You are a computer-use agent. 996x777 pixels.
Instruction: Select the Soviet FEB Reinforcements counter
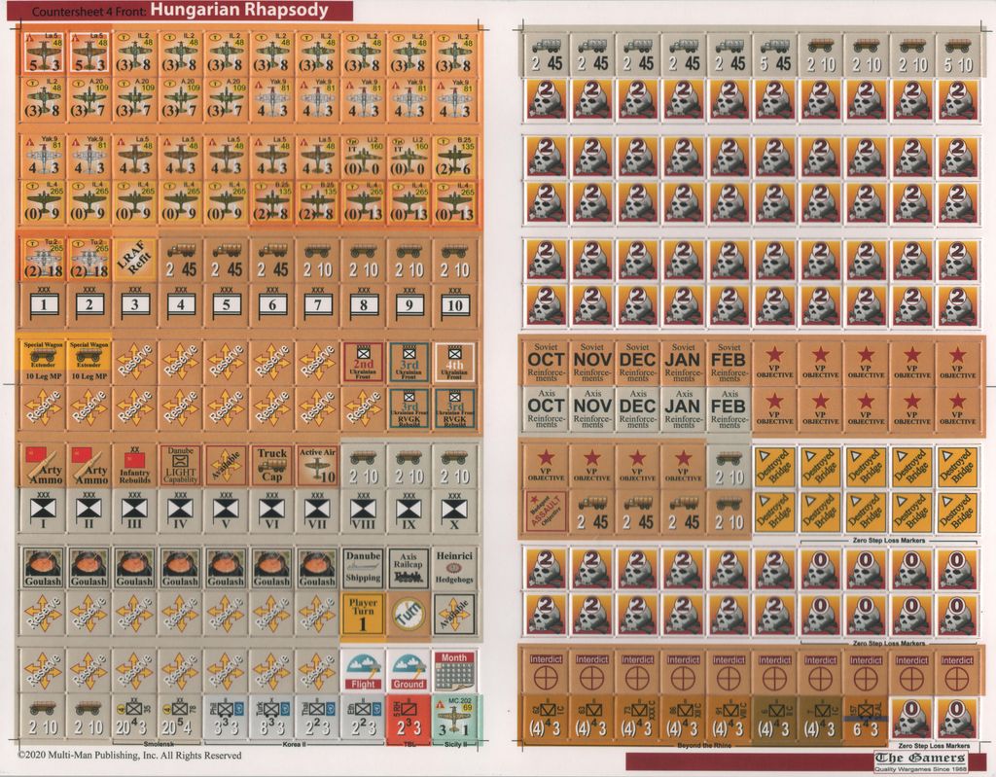[x=729, y=363]
